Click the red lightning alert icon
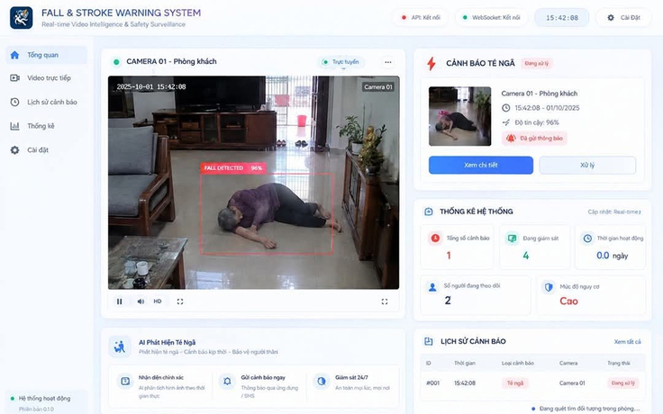This screenshot has height=414, width=663. (x=431, y=63)
